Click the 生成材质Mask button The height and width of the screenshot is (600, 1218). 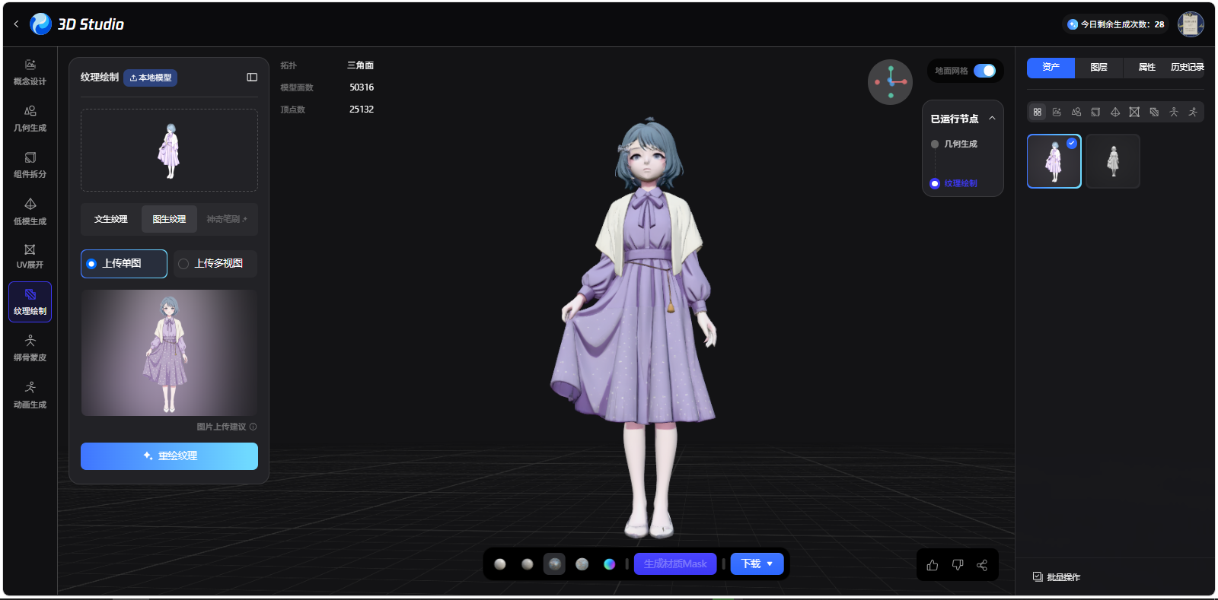click(675, 564)
